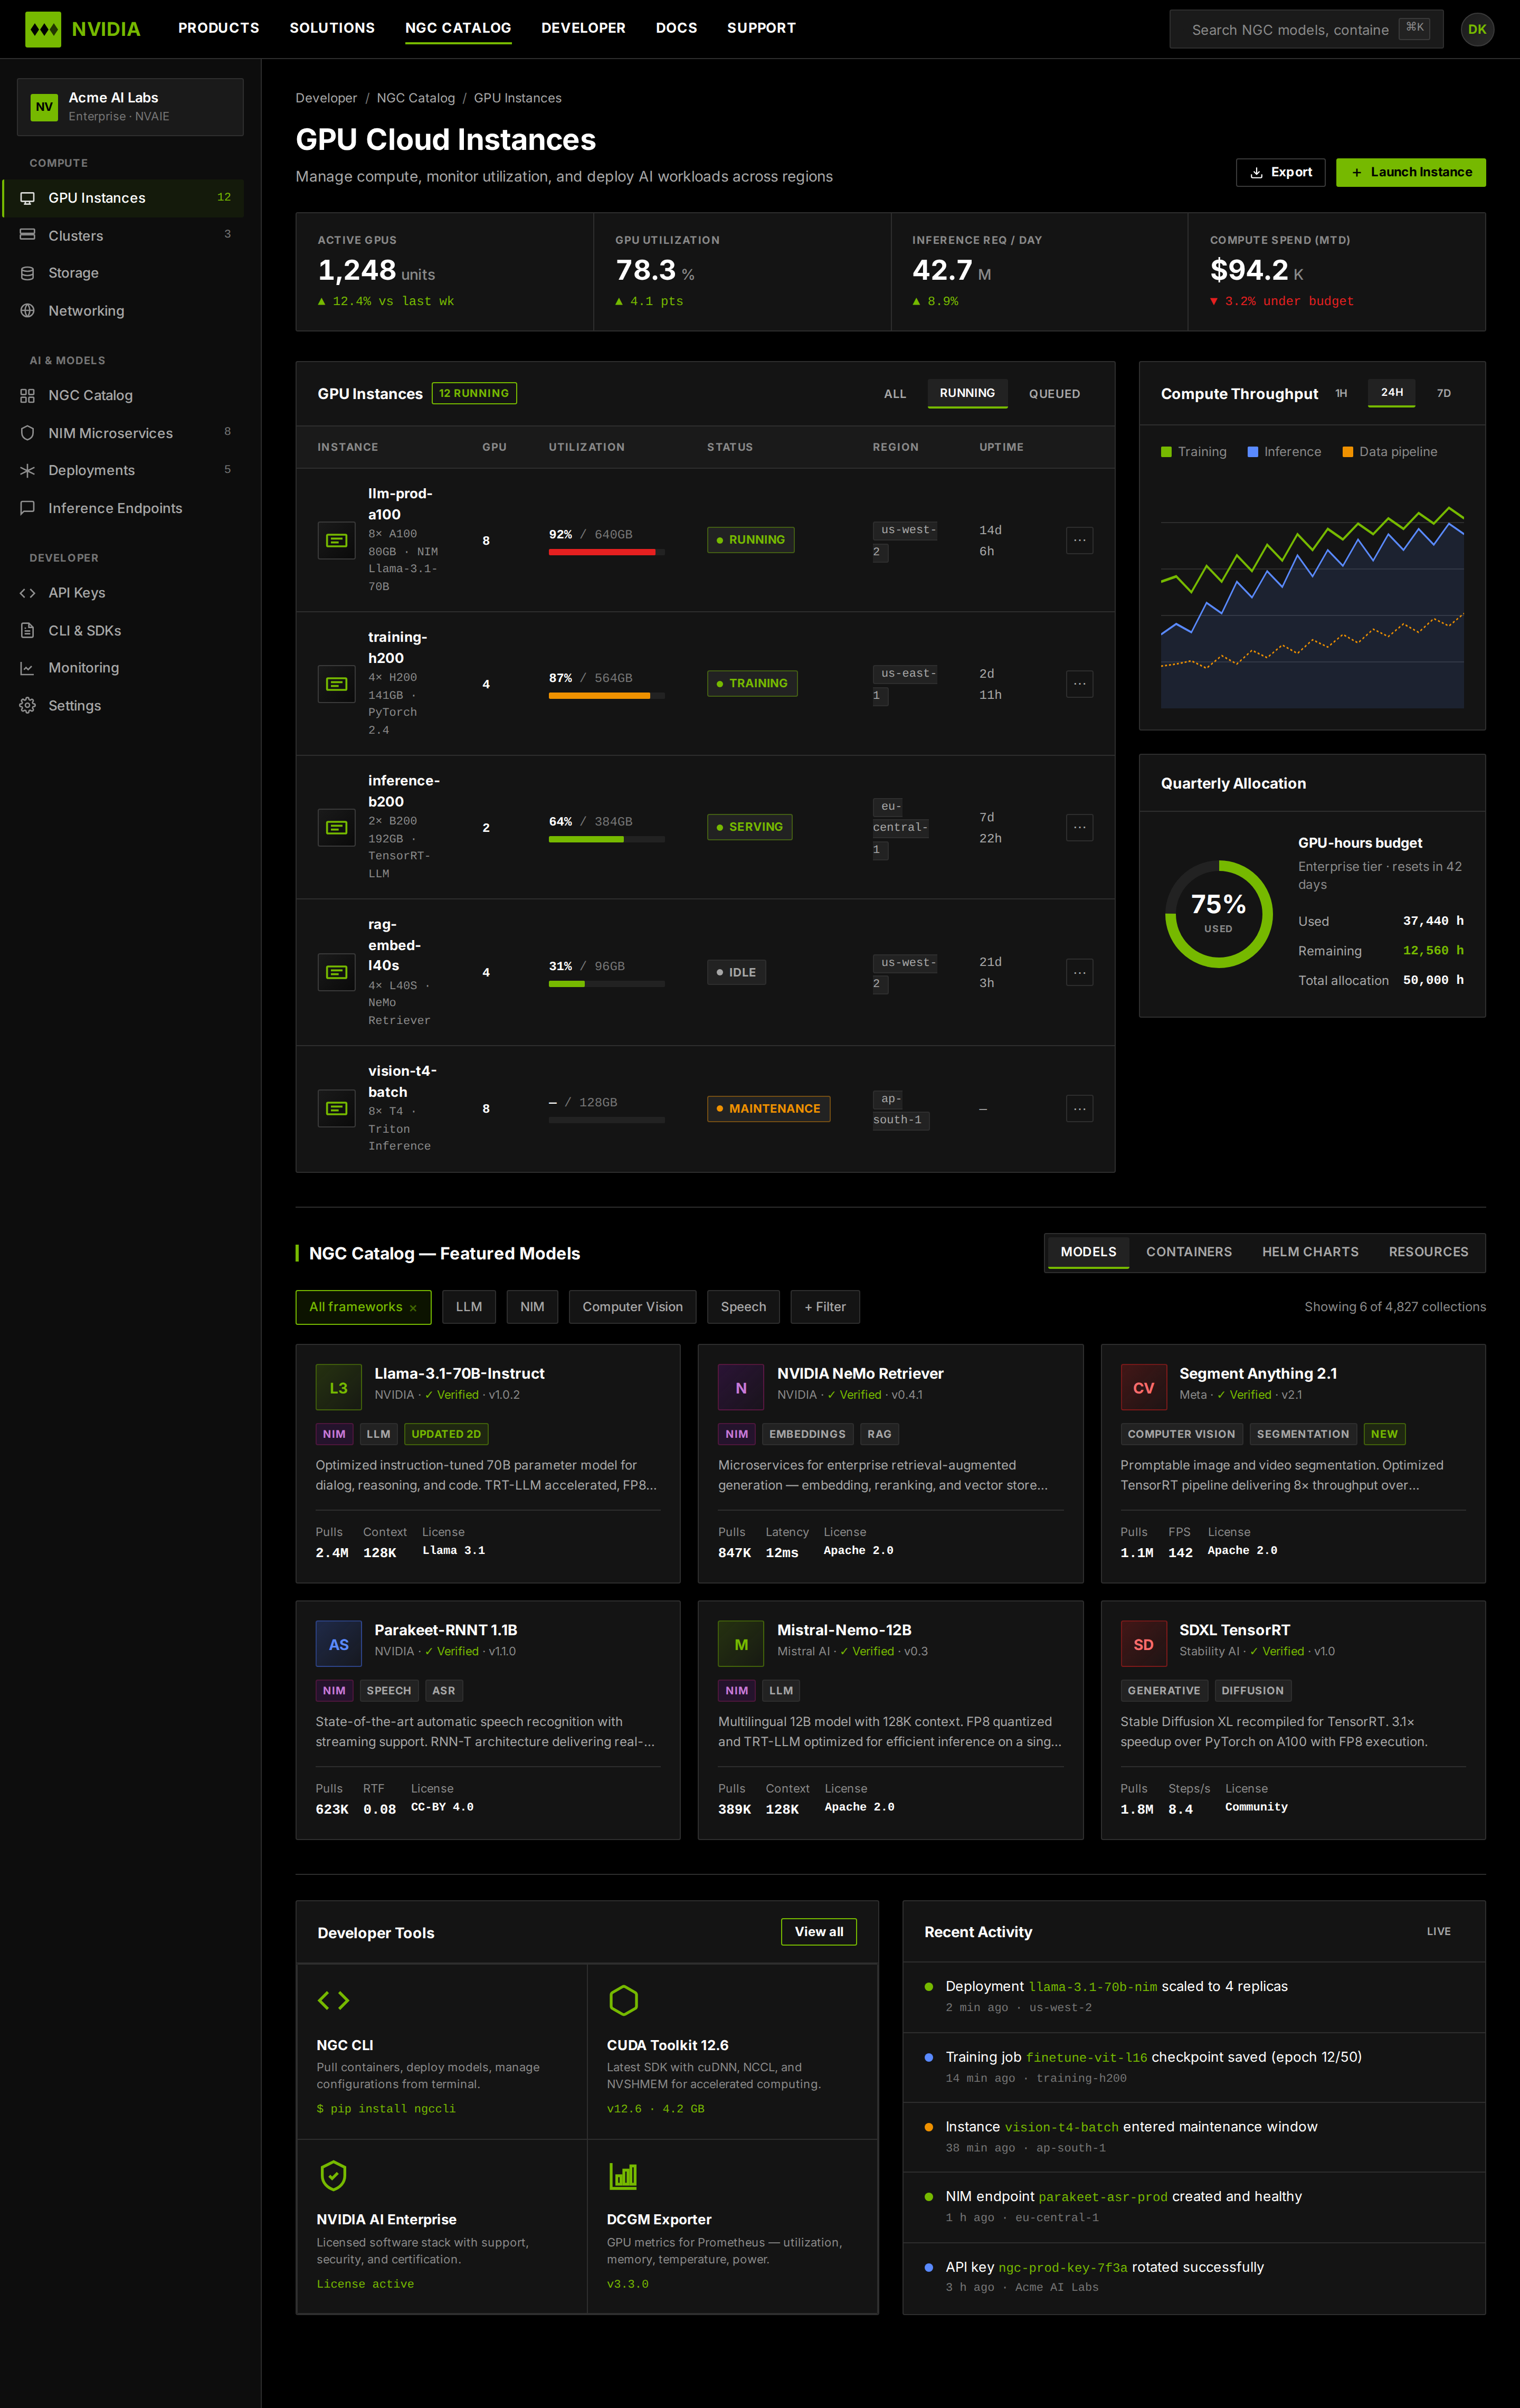Click rag-embed-l40s instance icon
The height and width of the screenshot is (2408, 1520).
coord(337,972)
